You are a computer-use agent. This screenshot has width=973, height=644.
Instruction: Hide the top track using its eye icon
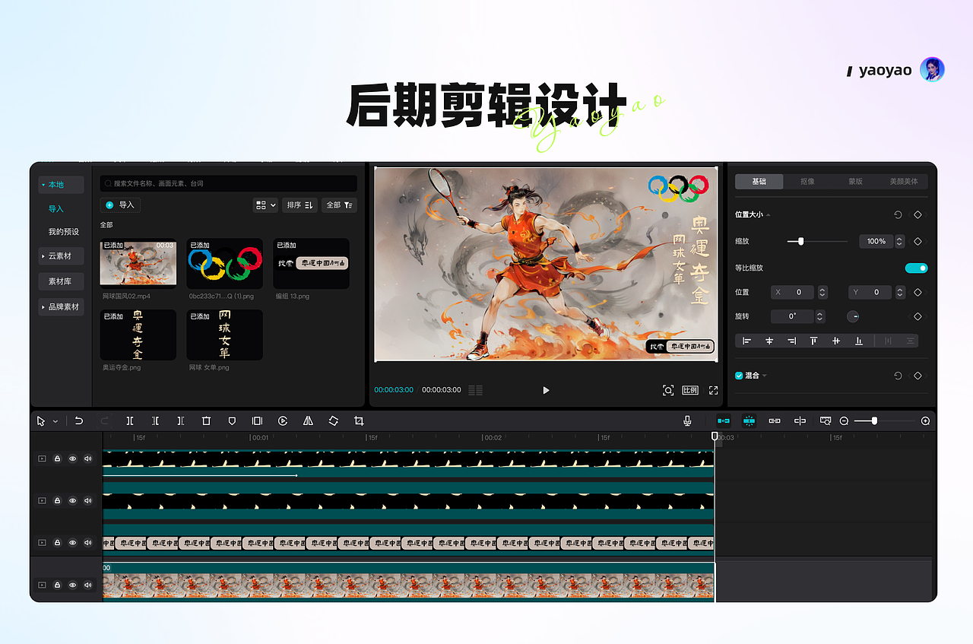(x=72, y=458)
